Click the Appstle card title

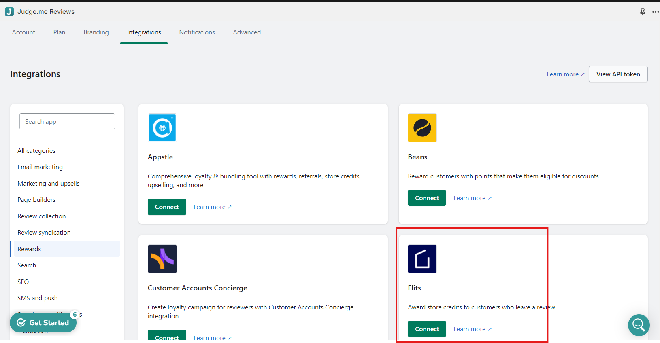[x=160, y=157]
